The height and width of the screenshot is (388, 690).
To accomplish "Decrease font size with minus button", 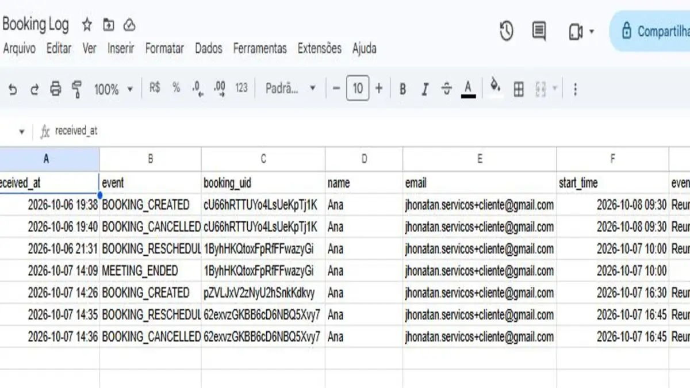I will (336, 89).
